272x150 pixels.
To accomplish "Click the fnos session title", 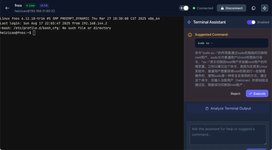I will [18, 6].
